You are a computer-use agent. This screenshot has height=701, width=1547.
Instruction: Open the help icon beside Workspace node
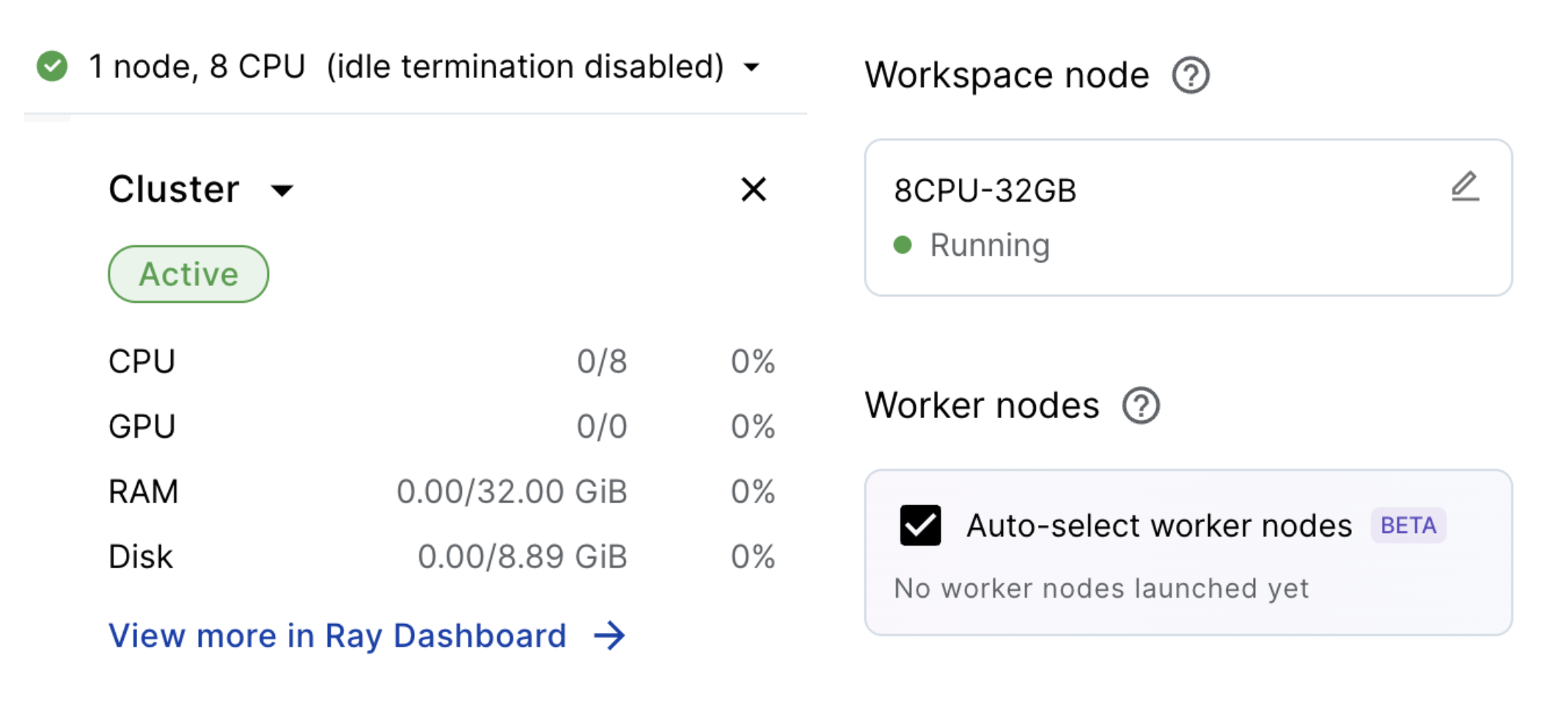tap(1190, 76)
